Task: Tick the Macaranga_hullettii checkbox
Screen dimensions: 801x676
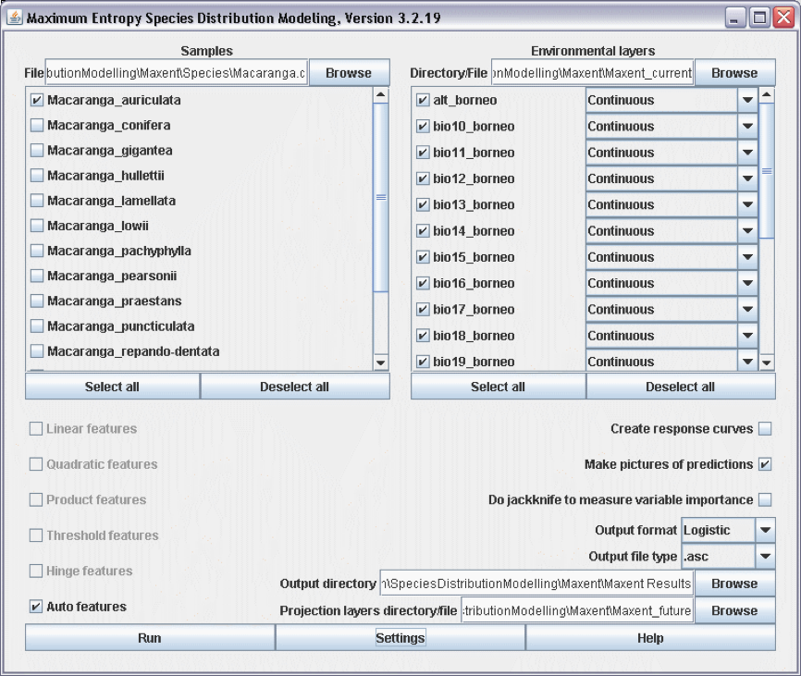Action: (37, 175)
